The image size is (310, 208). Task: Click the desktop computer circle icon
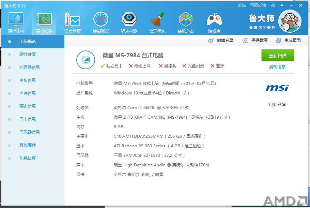pos(86,60)
